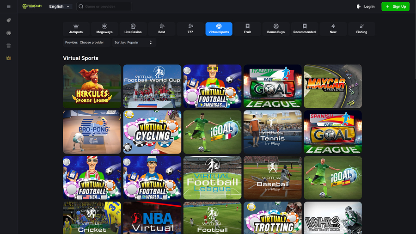
Task: Click the rocket icon in the sidebar
Action: point(8,20)
